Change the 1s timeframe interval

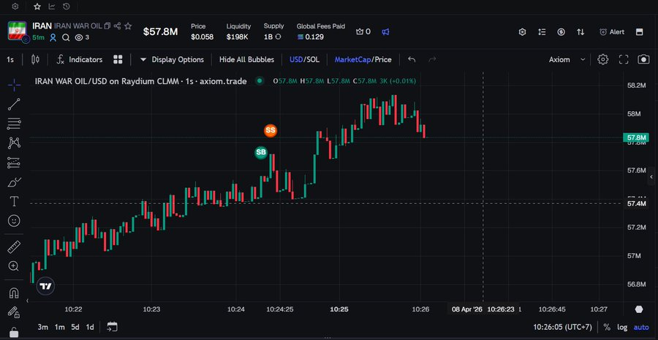coord(10,60)
